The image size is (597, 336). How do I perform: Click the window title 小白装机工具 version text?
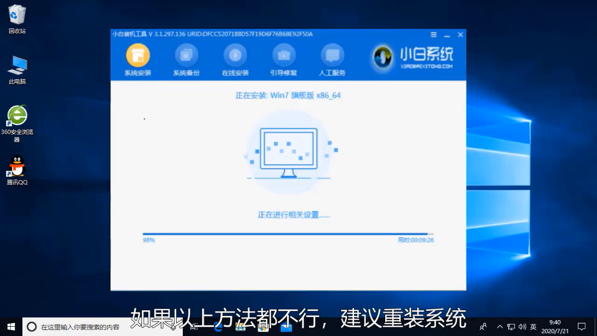point(212,34)
